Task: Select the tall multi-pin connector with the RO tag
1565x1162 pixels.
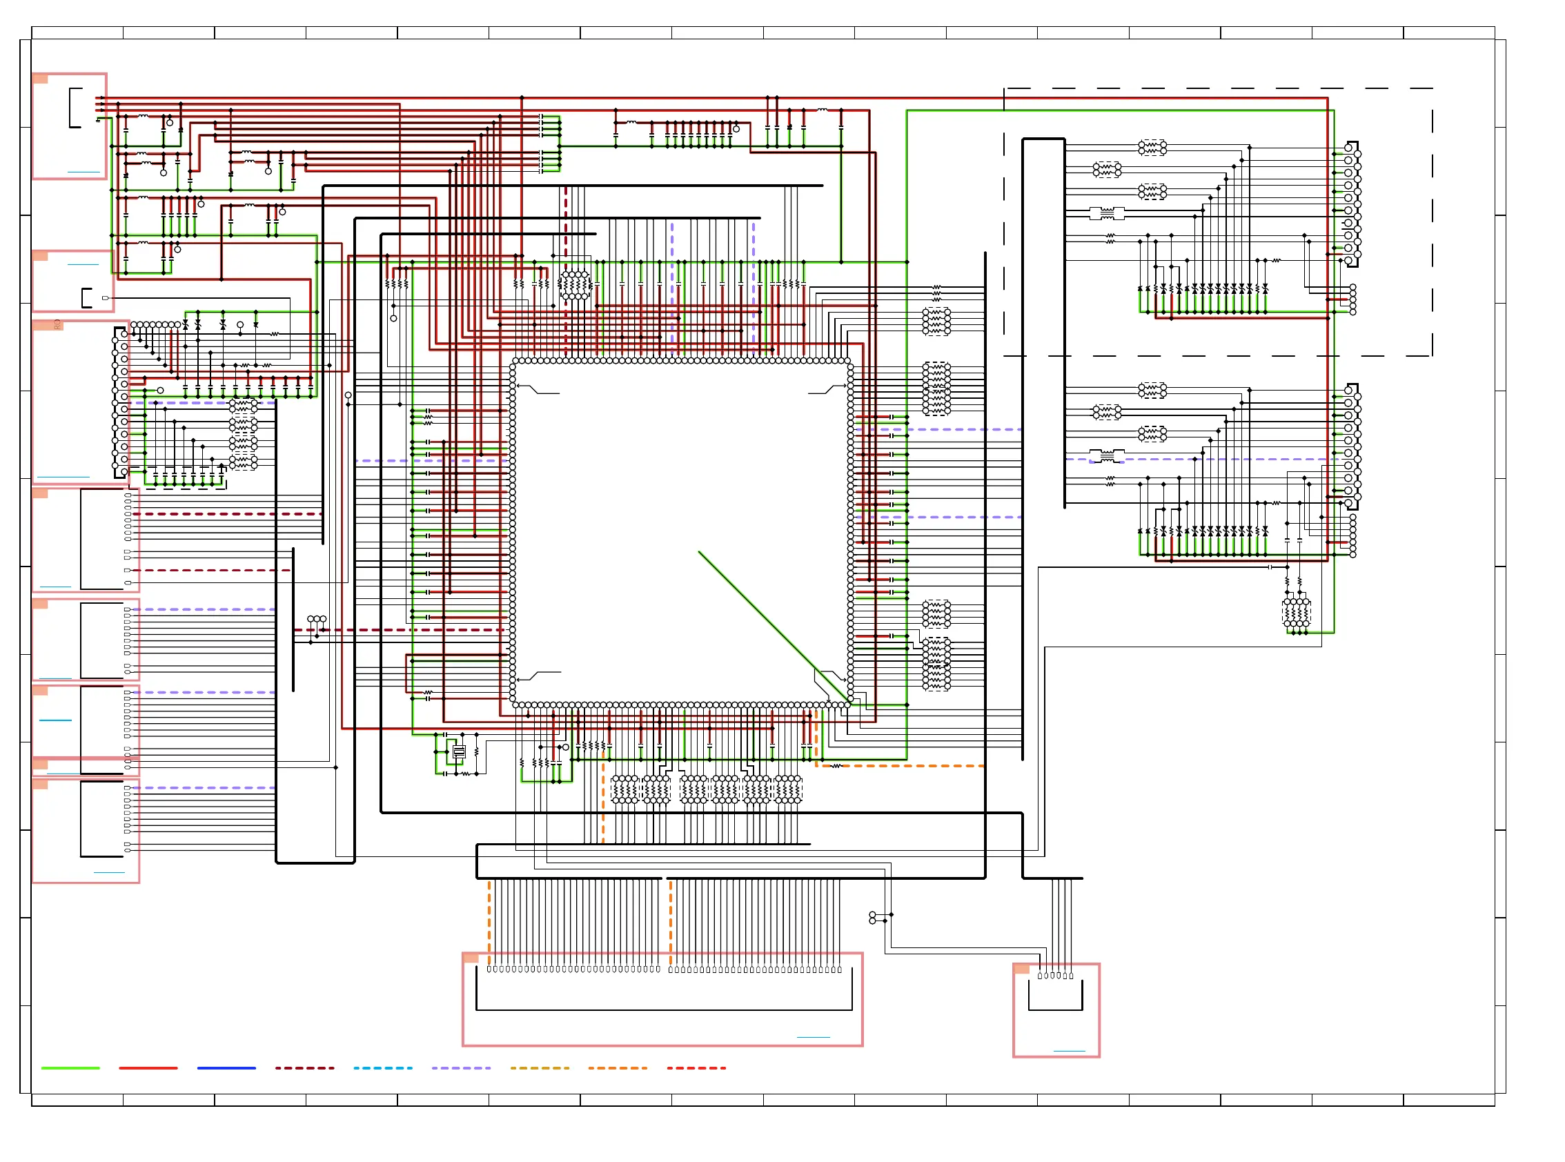Action: click(x=120, y=402)
